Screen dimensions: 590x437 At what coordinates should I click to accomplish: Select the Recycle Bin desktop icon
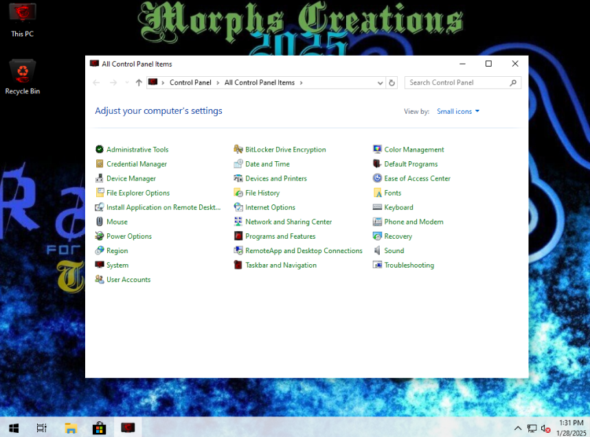click(23, 77)
